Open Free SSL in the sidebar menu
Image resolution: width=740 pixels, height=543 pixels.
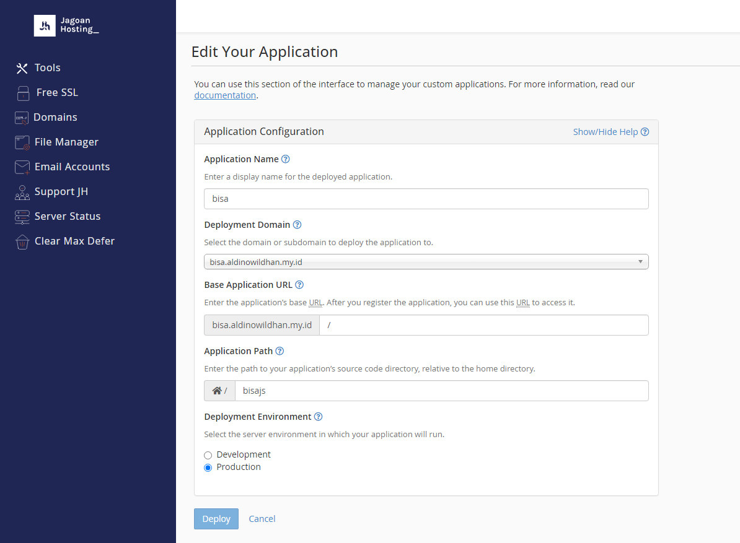[x=57, y=93]
